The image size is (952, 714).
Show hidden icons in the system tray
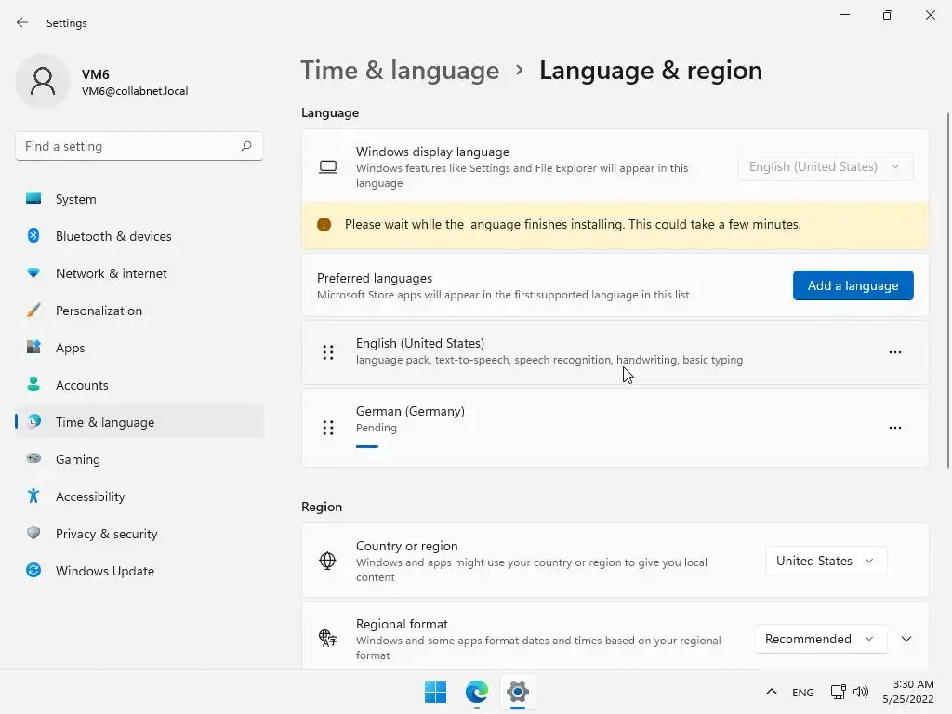pos(771,692)
